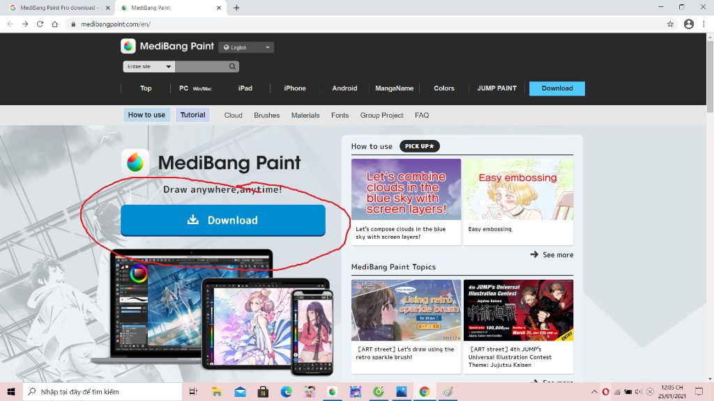Click the site search text field
Screen dimensions: 714x401
pyautogui.click(x=202, y=66)
